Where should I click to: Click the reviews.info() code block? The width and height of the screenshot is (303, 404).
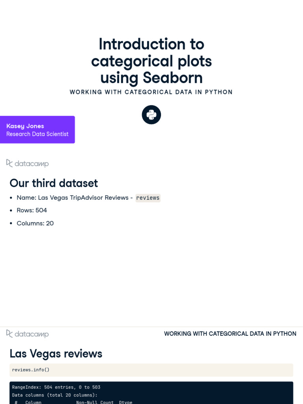[151, 370]
